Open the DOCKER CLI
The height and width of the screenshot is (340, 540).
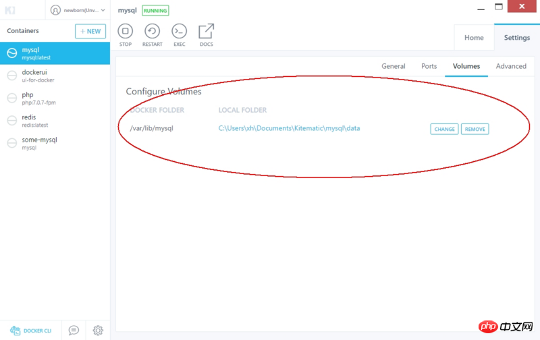30,331
